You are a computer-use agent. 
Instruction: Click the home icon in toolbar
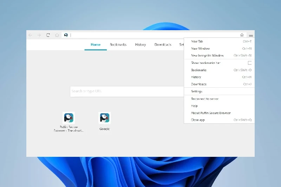point(57,35)
